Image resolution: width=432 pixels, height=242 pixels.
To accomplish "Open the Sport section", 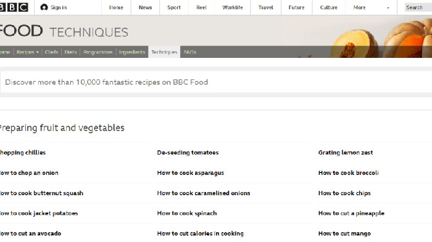I will pos(174,7).
